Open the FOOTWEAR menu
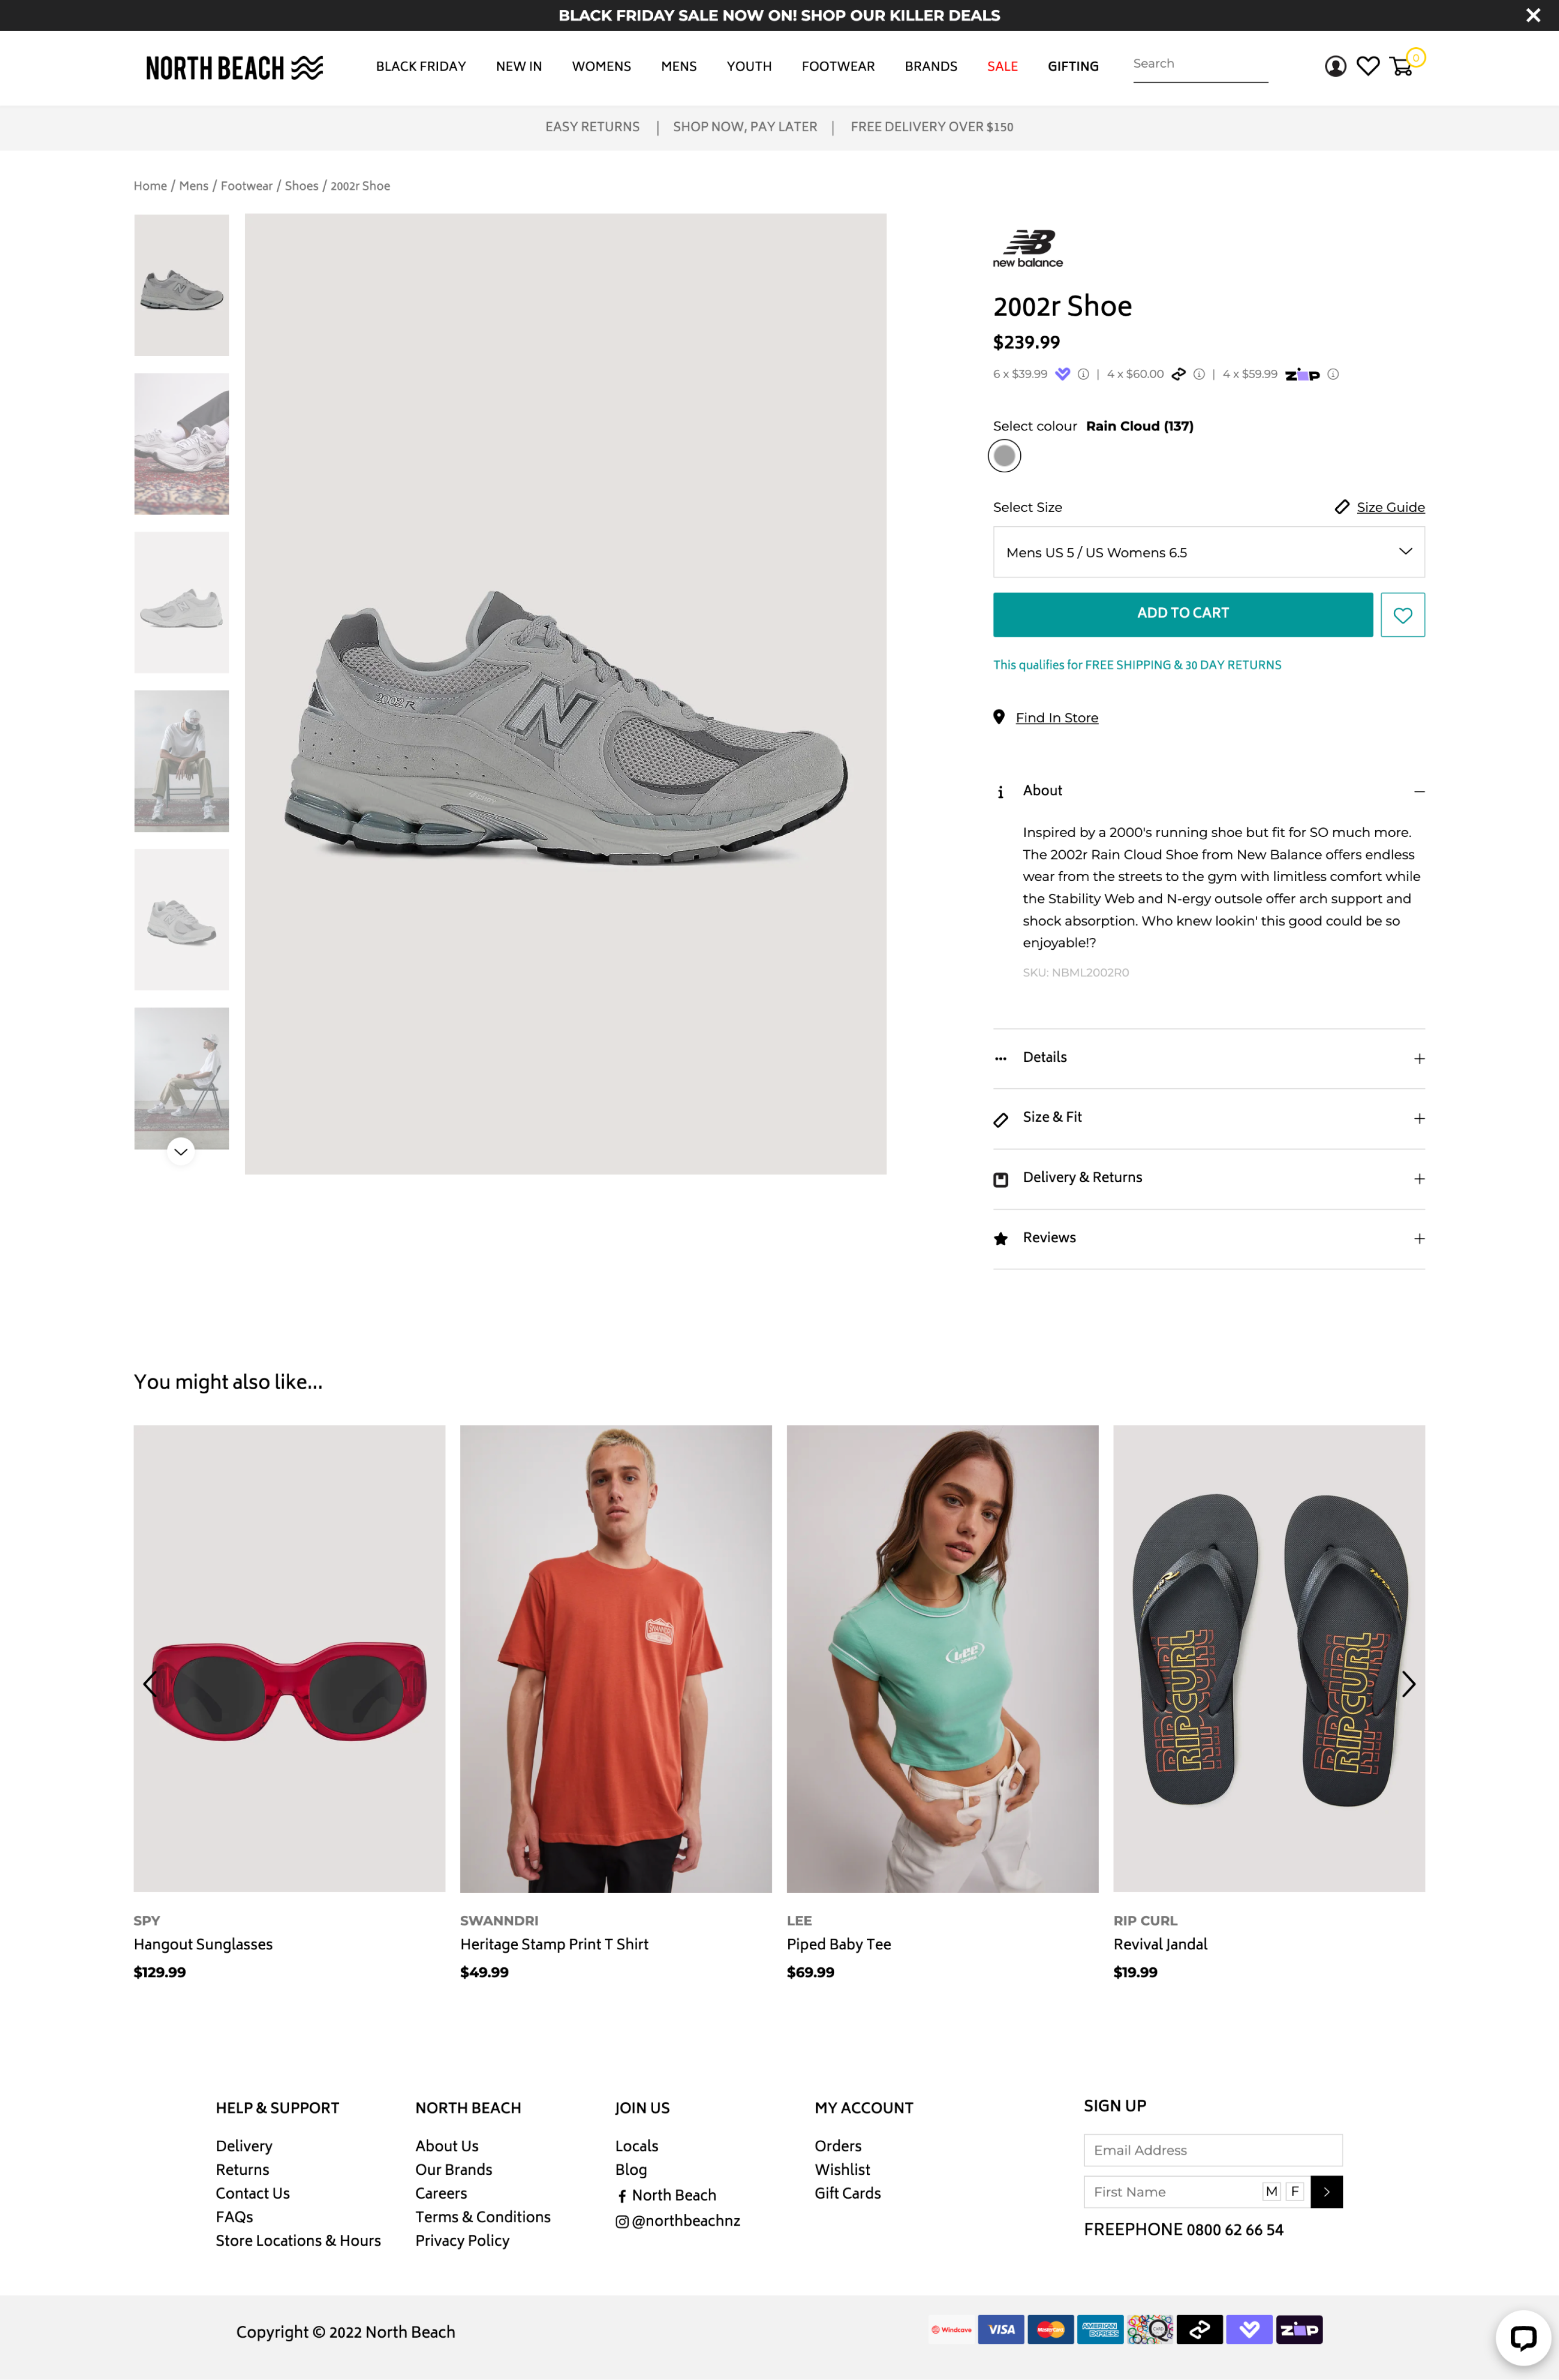 [838, 66]
